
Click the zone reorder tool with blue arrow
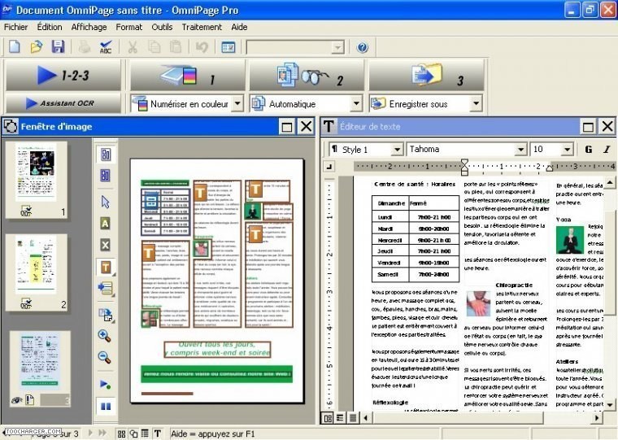click(x=106, y=289)
